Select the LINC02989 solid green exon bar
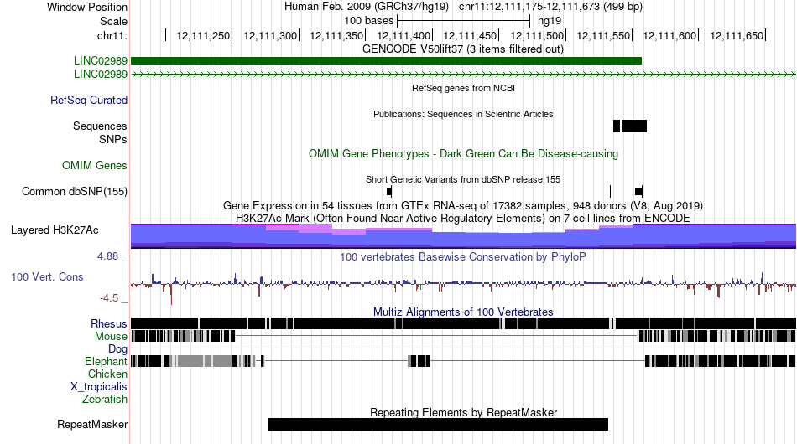The height and width of the screenshot is (444, 797). (x=386, y=61)
